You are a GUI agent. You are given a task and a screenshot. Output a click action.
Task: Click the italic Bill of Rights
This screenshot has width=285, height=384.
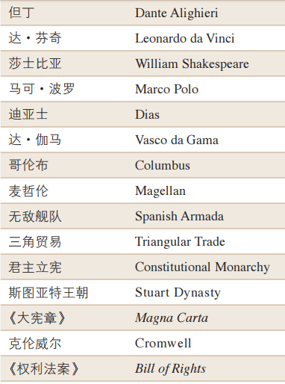(x=170, y=369)
